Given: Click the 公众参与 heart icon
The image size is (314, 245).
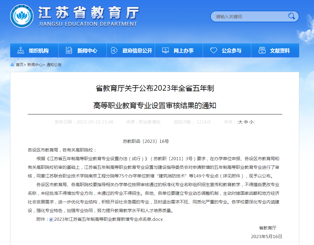Looking at the screenshot, I should pyautogui.click(x=213, y=51).
